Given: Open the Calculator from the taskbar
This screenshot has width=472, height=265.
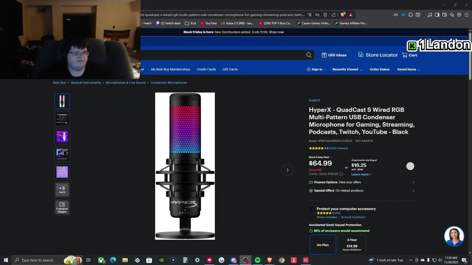Looking at the screenshot, I should click(185, 260).
